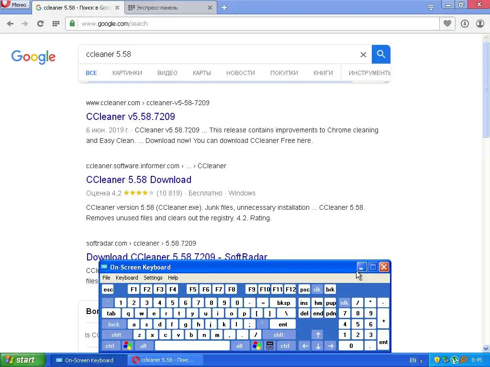The height and width of the screenshot is (367, 490).
Task: Click the green padlock security icon
Action: point(72,23)
